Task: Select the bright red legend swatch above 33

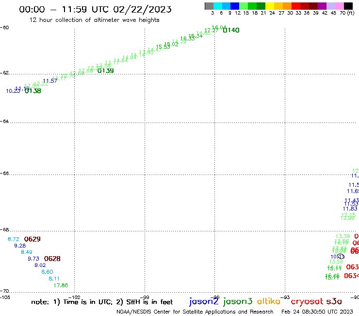Action: [296, 6]
